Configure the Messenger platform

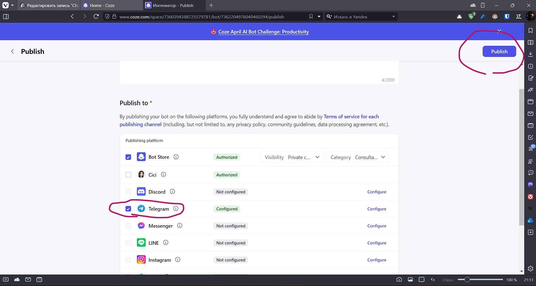[377, 226]
